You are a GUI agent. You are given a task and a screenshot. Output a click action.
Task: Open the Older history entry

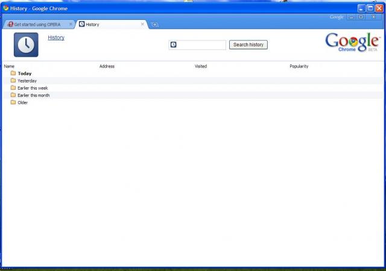click(23, 102)
